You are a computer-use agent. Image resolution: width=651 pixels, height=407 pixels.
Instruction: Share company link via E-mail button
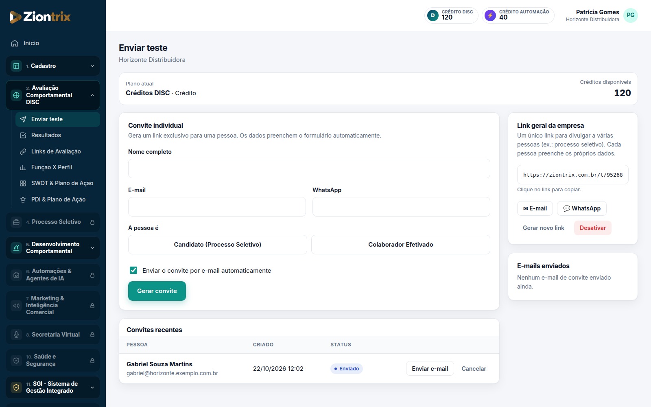tap(535, 208)
